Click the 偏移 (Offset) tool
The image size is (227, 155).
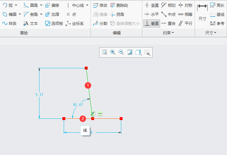click(x=52, y=6)
